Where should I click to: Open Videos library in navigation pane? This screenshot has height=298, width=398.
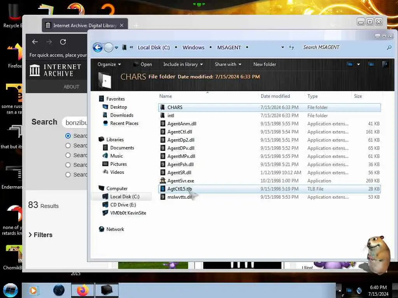117,172
